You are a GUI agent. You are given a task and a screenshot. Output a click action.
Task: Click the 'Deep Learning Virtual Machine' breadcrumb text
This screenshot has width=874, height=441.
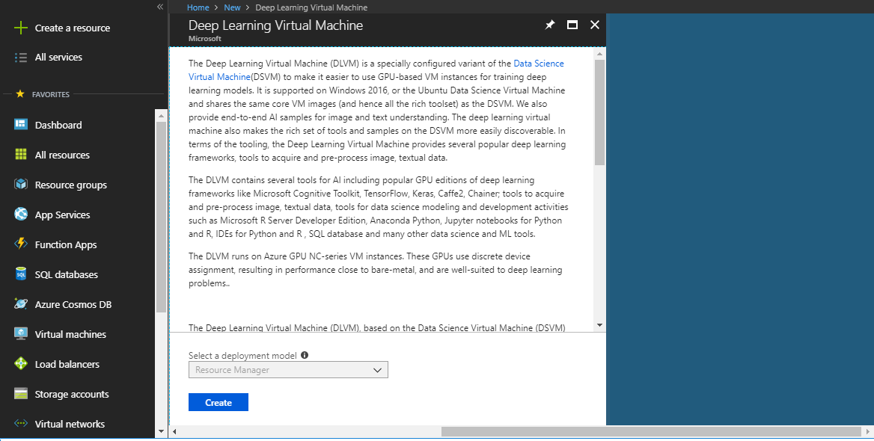311,7
